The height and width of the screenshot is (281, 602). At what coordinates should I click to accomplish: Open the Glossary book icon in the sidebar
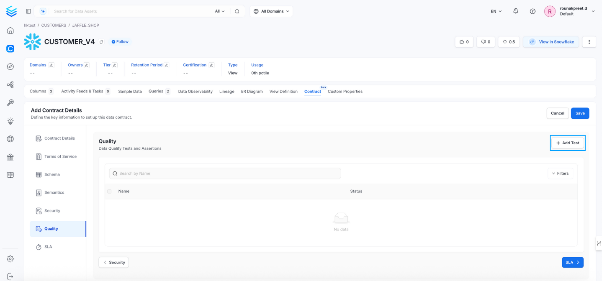coord(10,175)
